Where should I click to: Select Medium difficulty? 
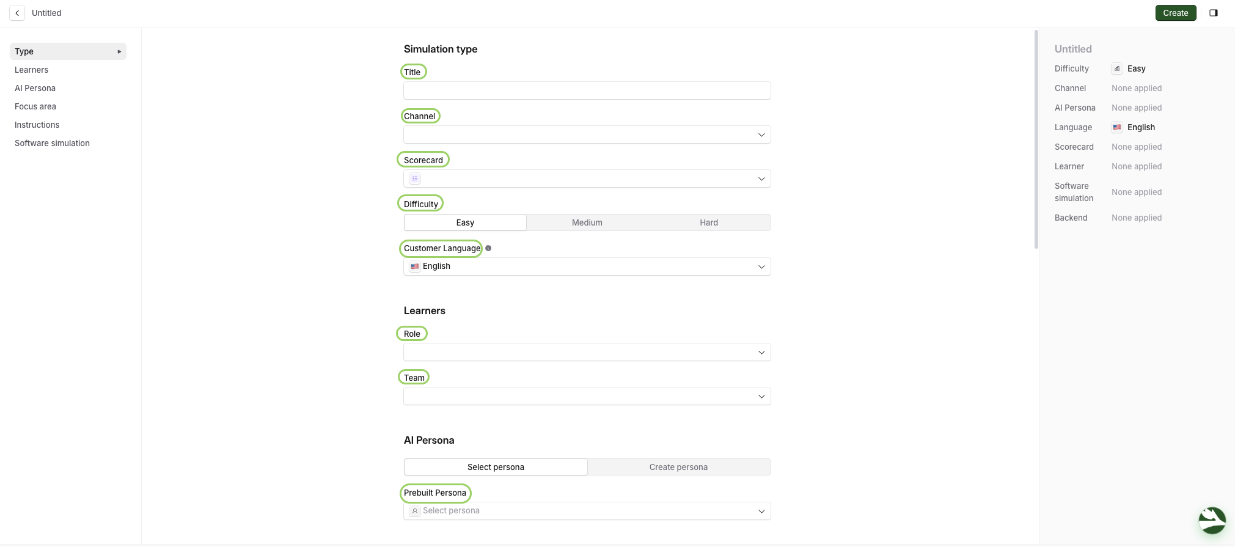(x=587, y=222)
